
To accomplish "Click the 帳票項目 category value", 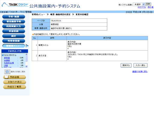I will (x=55, y=24).
